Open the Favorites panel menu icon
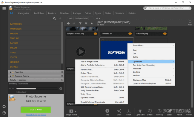194x117 pixels. pos(62,72)
